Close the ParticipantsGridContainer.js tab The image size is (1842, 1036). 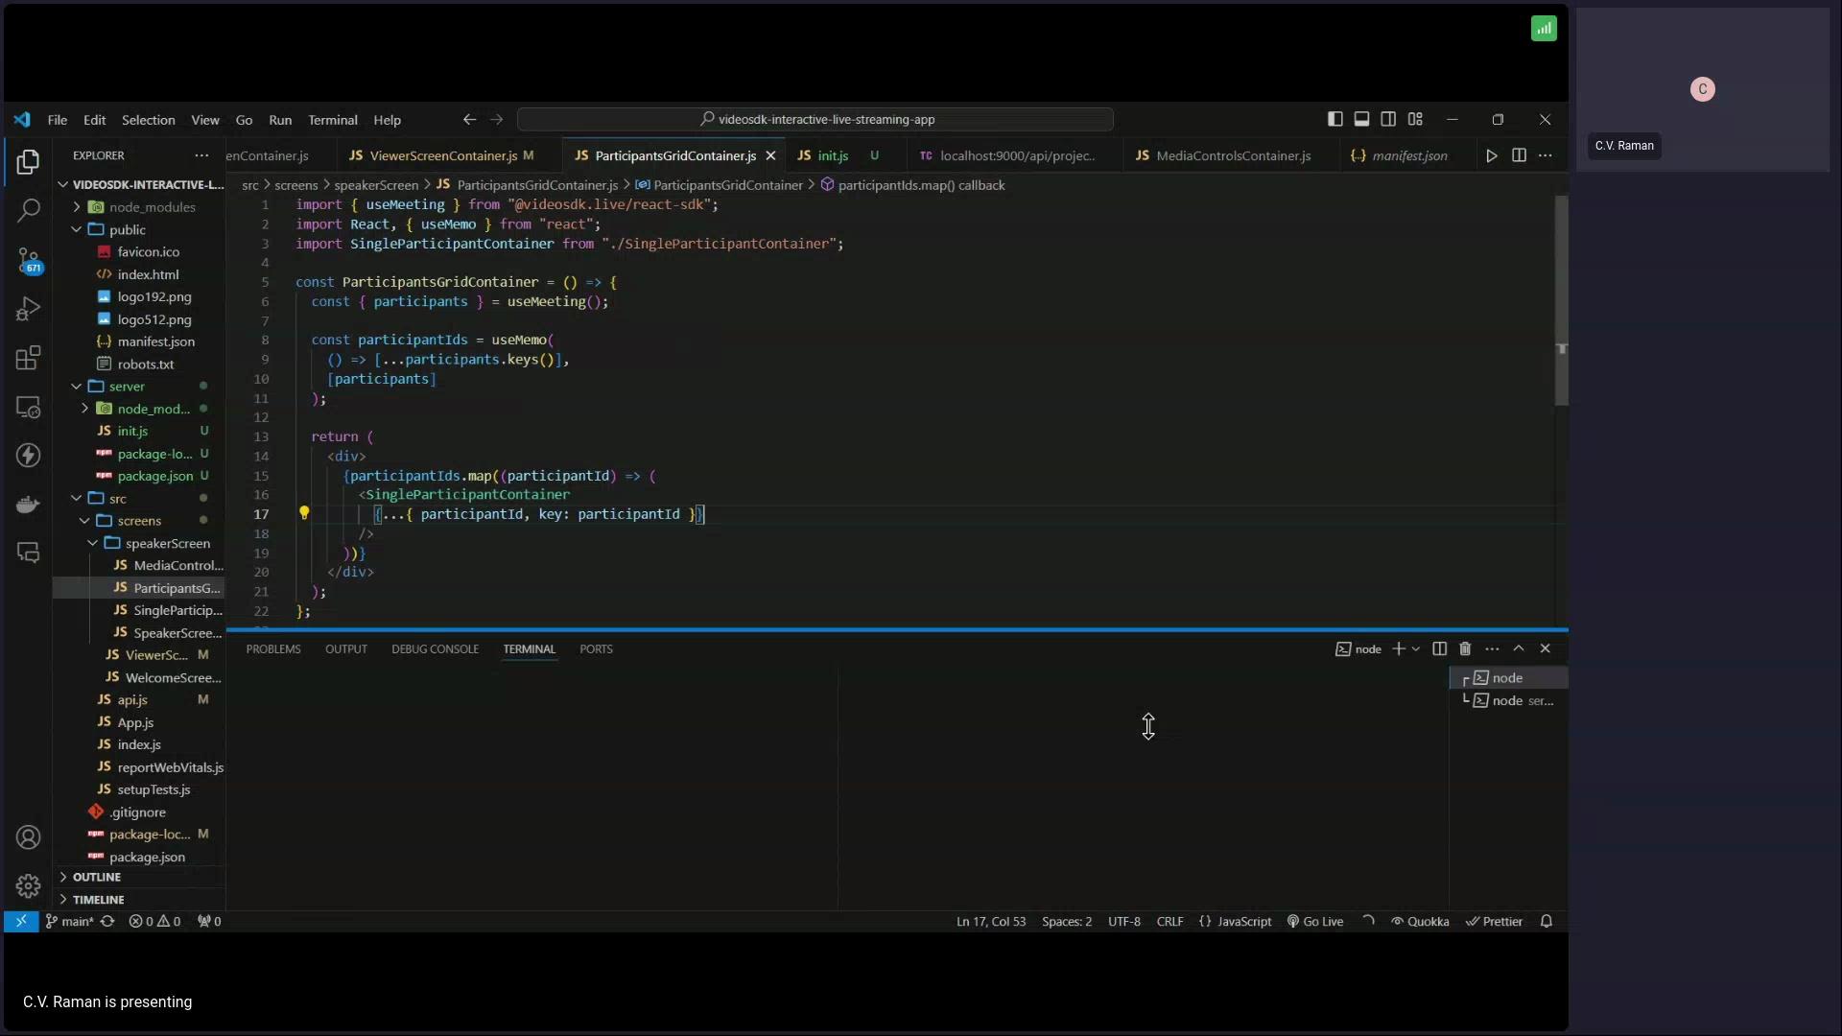[x=770, y=155]
